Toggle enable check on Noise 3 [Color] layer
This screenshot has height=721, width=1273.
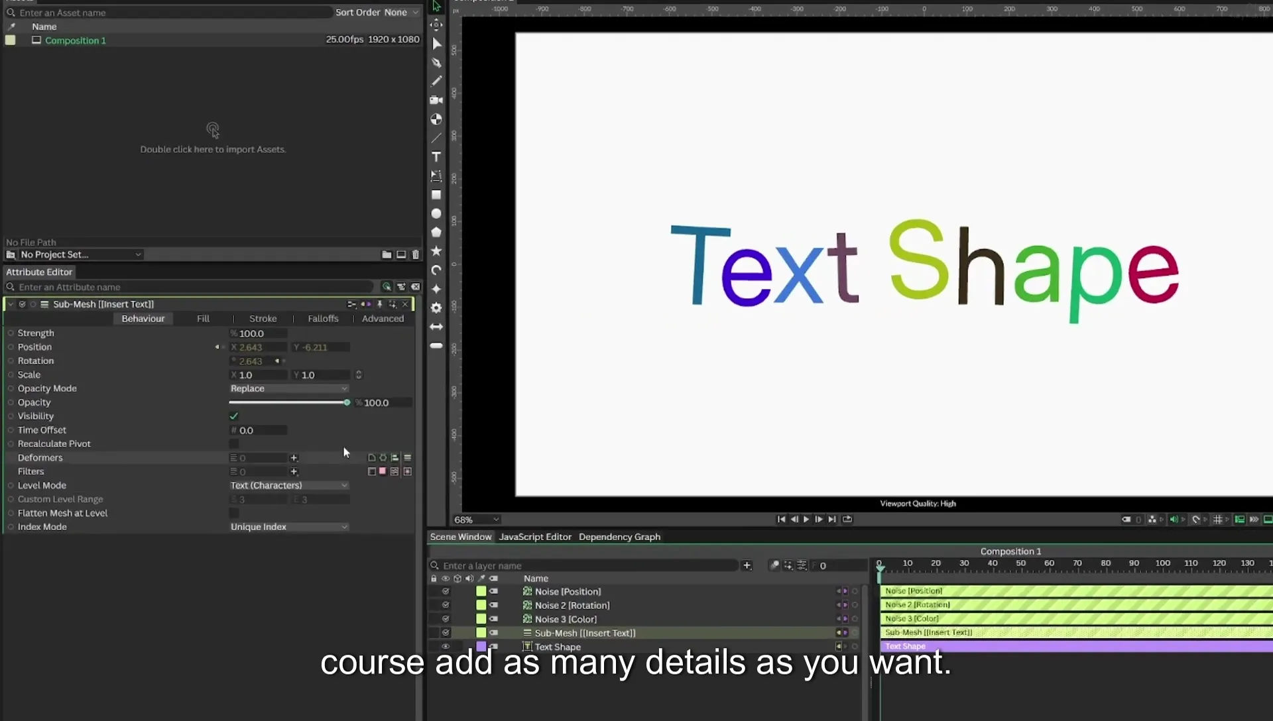pos(446,619)
